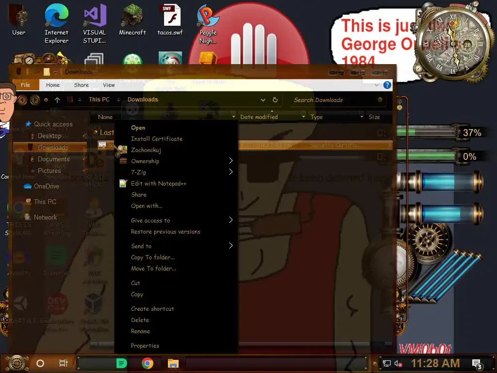Open Task View on the taskbar
The image size is (497, 373).
tap(64, 363)
